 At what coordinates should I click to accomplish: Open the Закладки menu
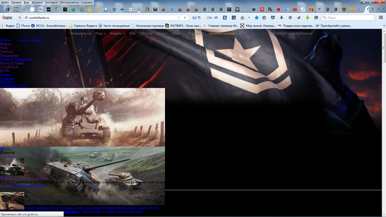(51, 2)
